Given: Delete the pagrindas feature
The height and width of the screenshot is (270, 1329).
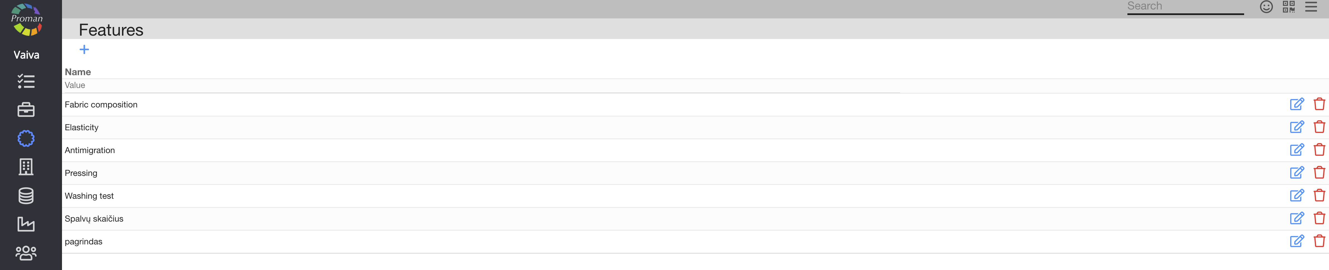Looking at the screenshot, I should 1319,241.
